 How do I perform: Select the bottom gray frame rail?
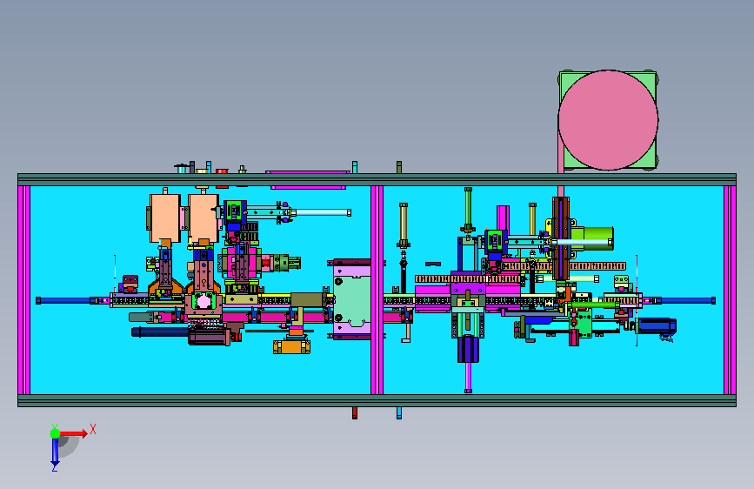click(x=377, y=400)
